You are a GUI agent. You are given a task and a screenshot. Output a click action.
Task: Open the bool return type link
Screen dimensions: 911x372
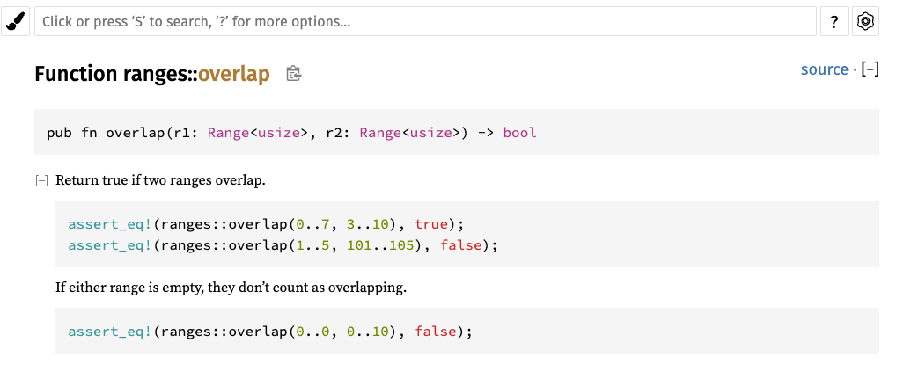519,133
